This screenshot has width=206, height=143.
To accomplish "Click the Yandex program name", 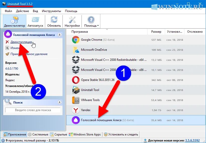I will pos(86,110).
